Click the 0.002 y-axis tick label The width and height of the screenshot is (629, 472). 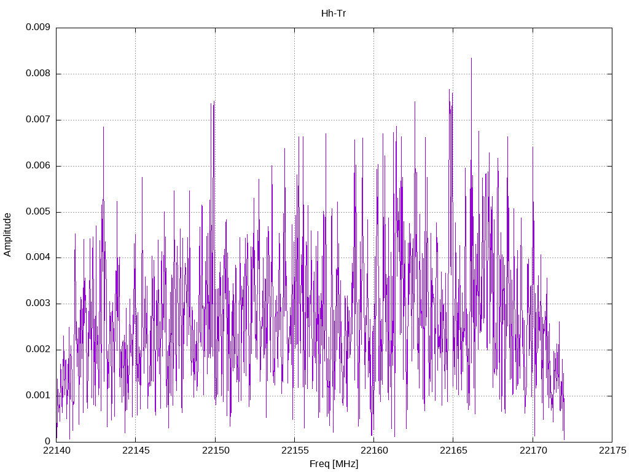point(38,350)
